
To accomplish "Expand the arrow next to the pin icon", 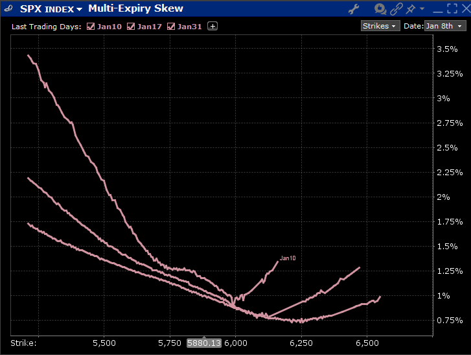I will [422, 8].
